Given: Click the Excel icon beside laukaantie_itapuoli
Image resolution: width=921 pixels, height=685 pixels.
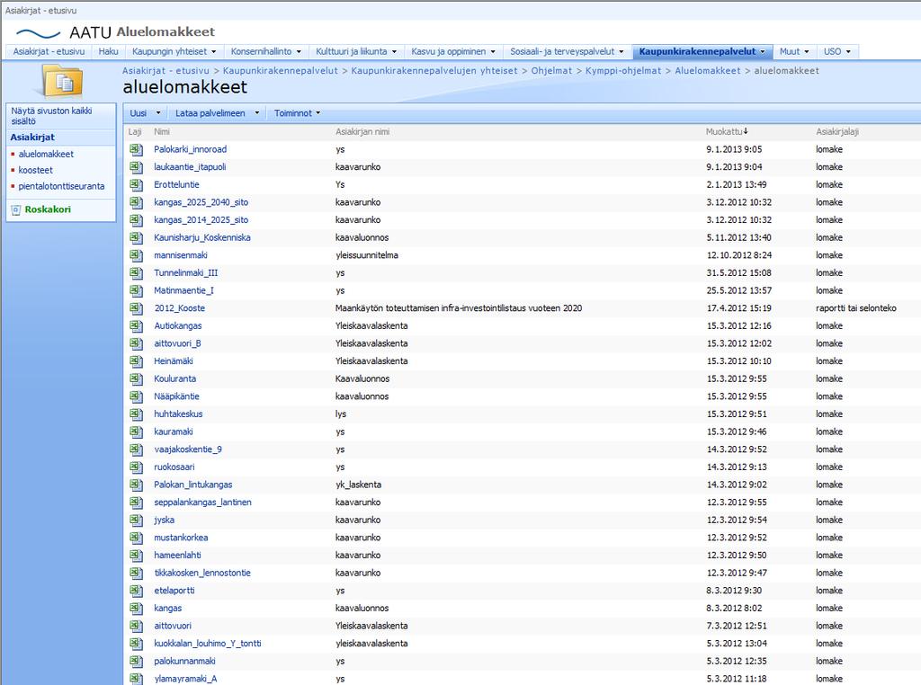Looking at the screenshot, I should [x=137, y=167].
